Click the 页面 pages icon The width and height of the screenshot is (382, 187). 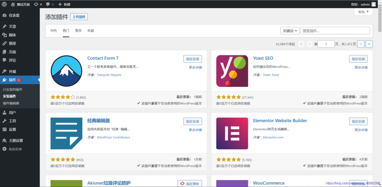(5, 52)
